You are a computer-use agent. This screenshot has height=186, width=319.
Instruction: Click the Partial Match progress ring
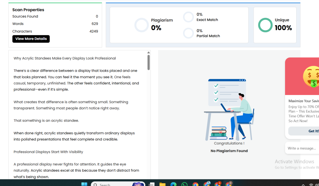(x=188, y=33)
